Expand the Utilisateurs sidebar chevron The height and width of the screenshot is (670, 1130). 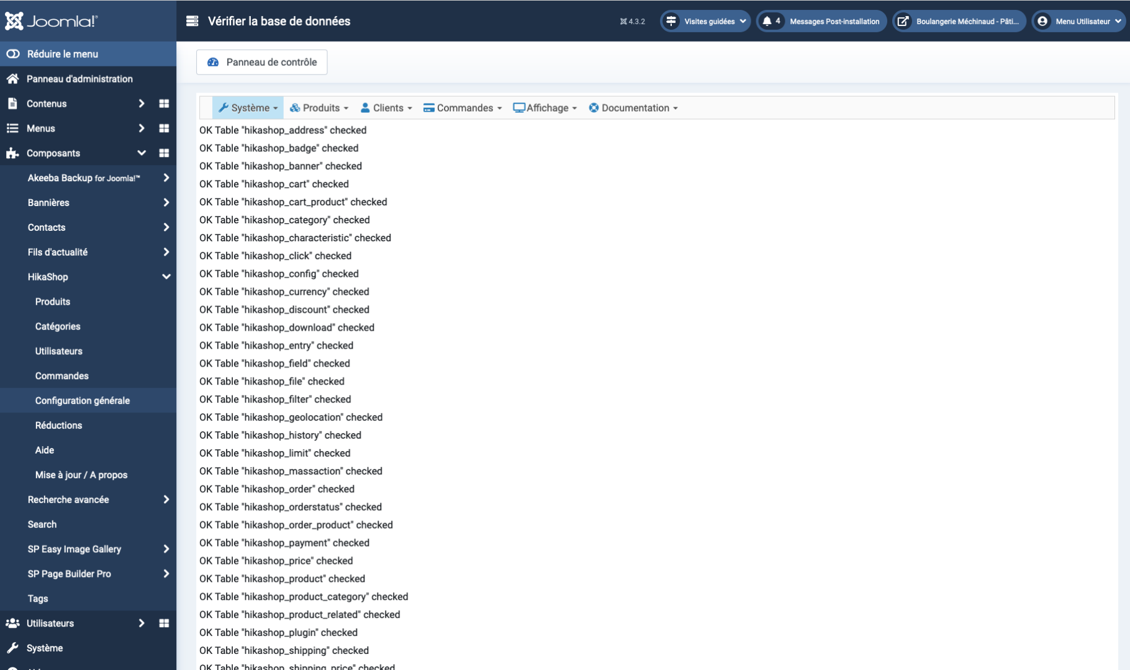[x=142, y=623]
